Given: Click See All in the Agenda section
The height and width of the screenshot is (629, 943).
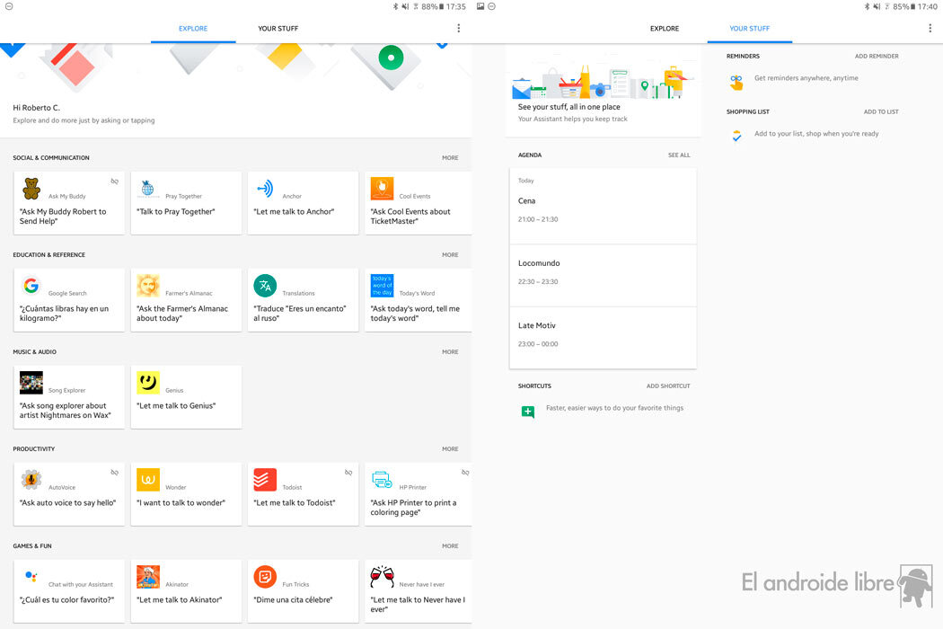Looking at the screenshot, I should pos(679,155).
